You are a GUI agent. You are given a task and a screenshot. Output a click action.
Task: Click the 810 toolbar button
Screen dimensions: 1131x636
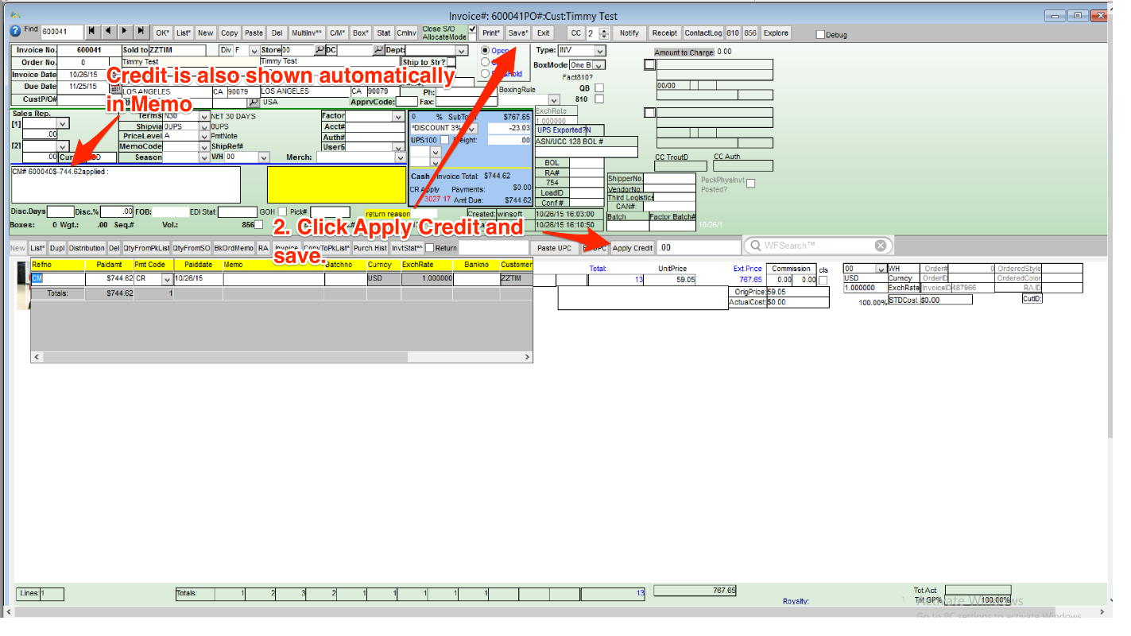733,33
